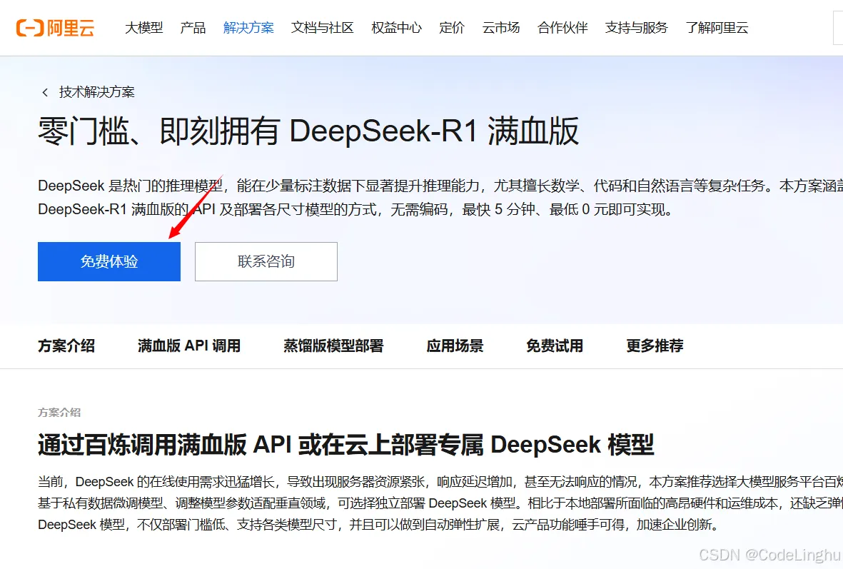Open 文档与社区 in the top navigation
The height and width of the screenshot is (569, 843).
point(323,27)
